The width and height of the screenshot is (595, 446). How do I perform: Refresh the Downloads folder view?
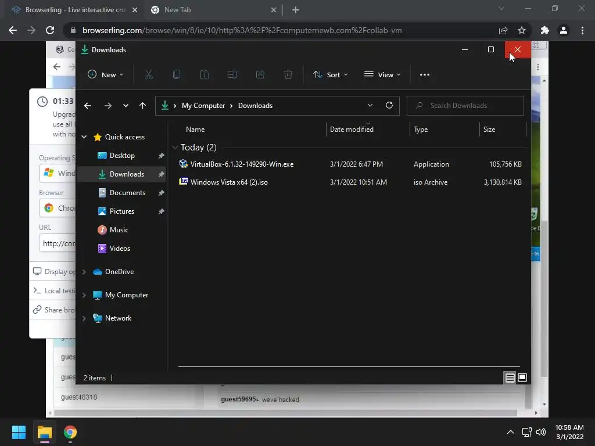tap(389, 106)
